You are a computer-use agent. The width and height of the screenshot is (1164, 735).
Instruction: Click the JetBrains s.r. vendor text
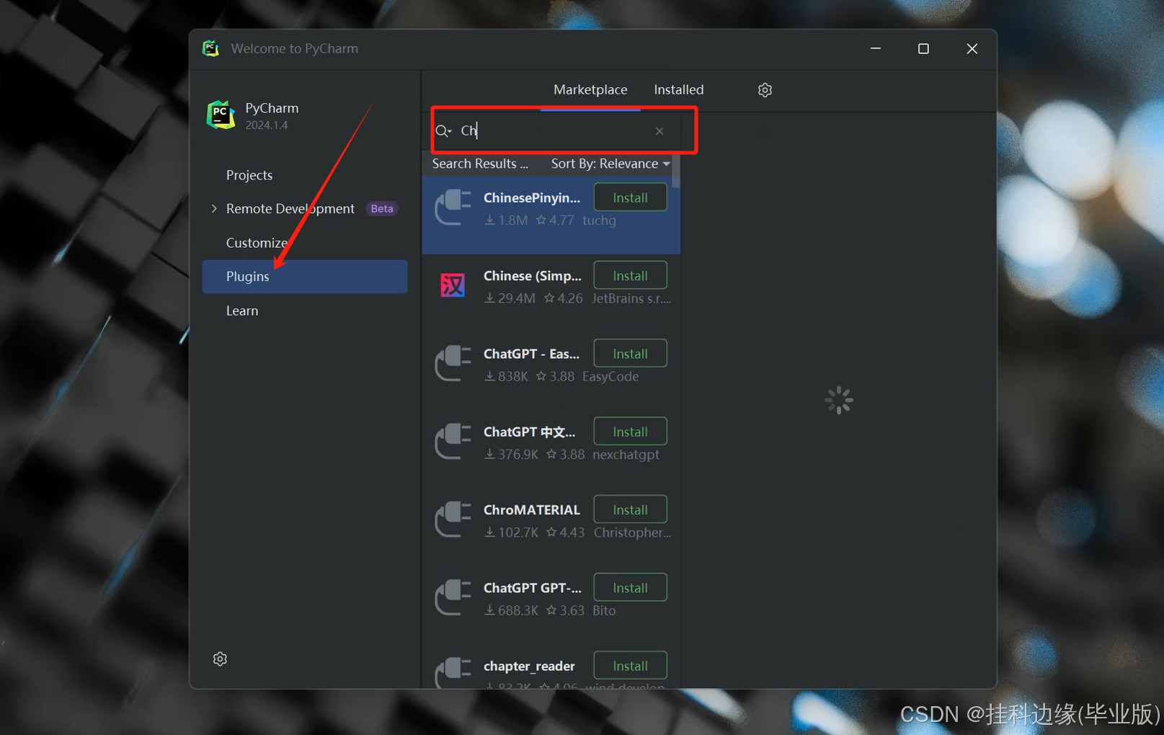click(x=631, y=298)
